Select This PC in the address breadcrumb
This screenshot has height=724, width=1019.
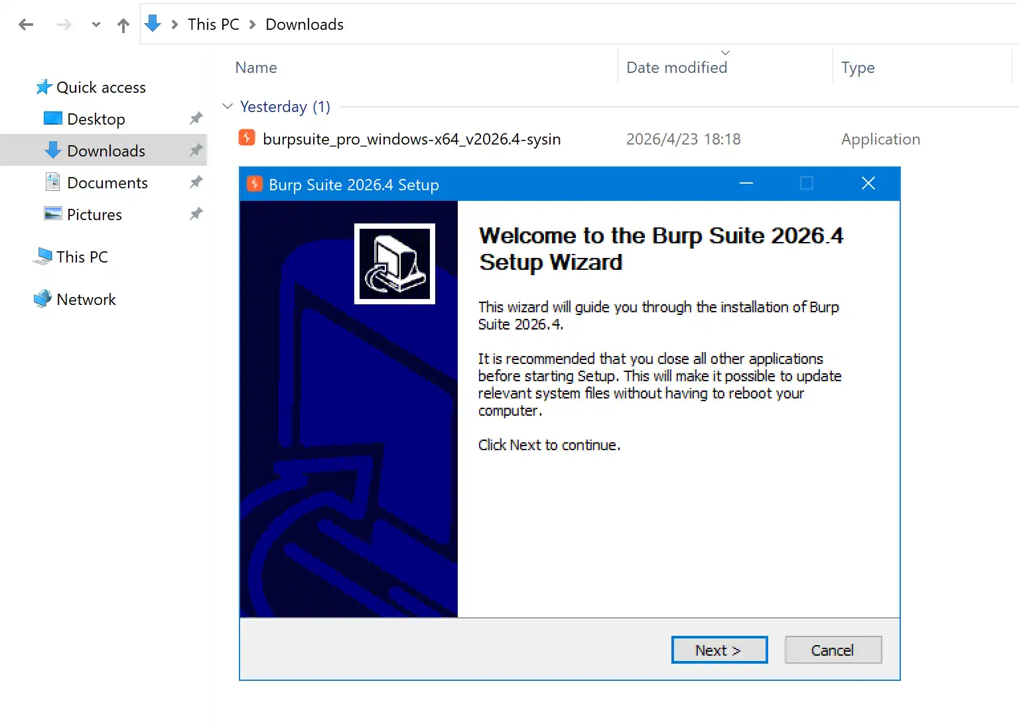coord(214,25)
